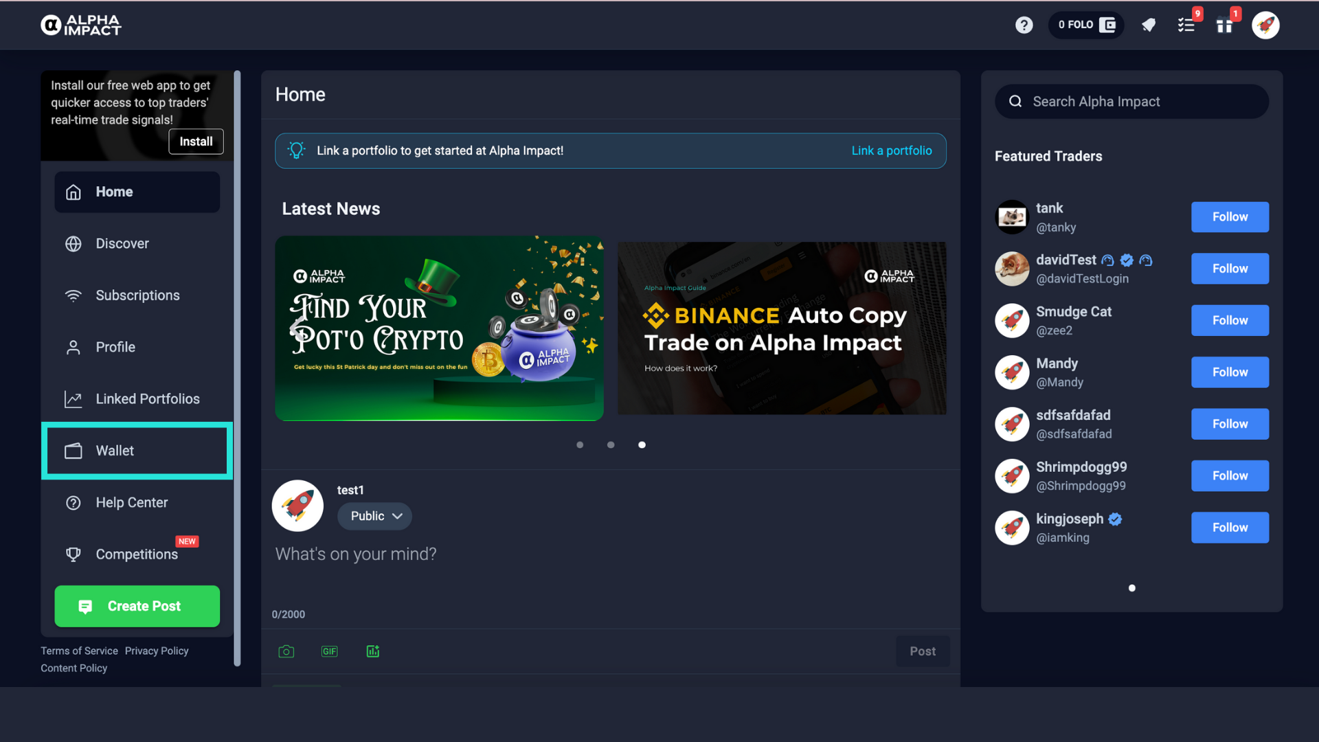Select third news carousel dot

(x=642, y=445)
